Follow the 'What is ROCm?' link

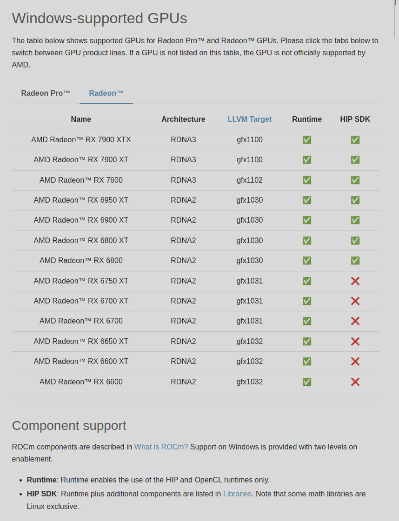(x=161, y=447)
